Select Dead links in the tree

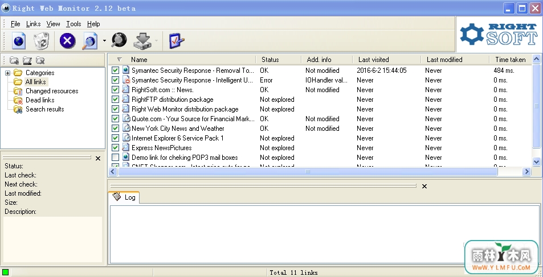pyautogui.click(x=40, y=100)
